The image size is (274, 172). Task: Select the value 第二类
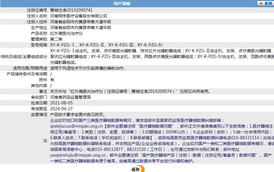point(56,39)
